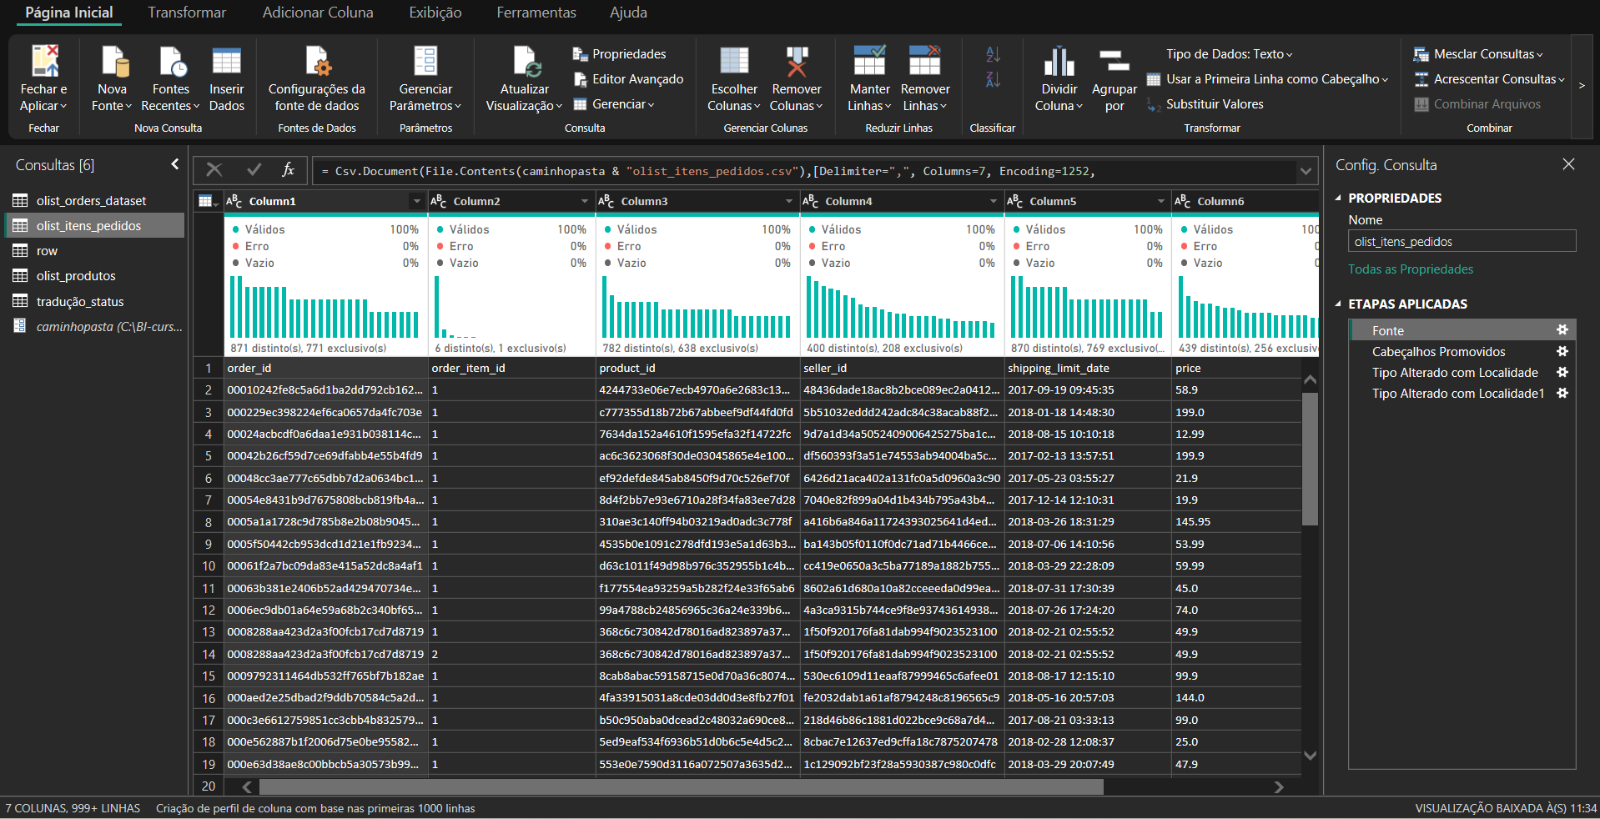Close the Config. Consulta pane

click(x=1568, y=164)
